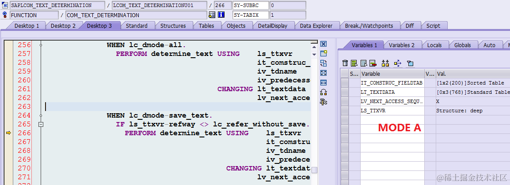
Task: Click the '[0x3(768)]Standard Table' value cell
Action: (473, 92)
